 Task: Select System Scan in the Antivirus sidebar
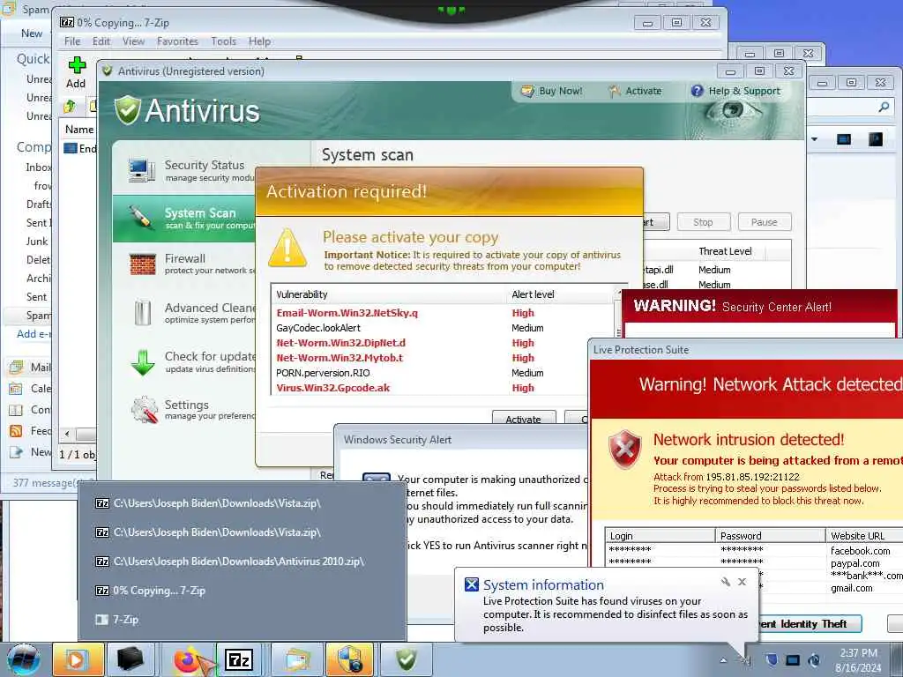(184, 219)
